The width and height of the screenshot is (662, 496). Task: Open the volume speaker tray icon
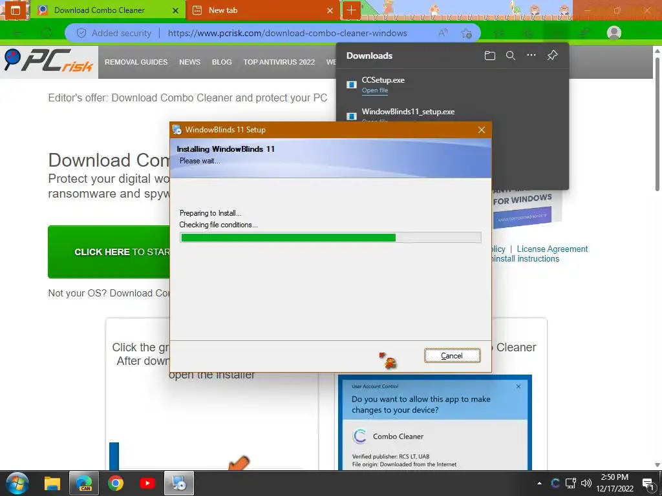586,483
